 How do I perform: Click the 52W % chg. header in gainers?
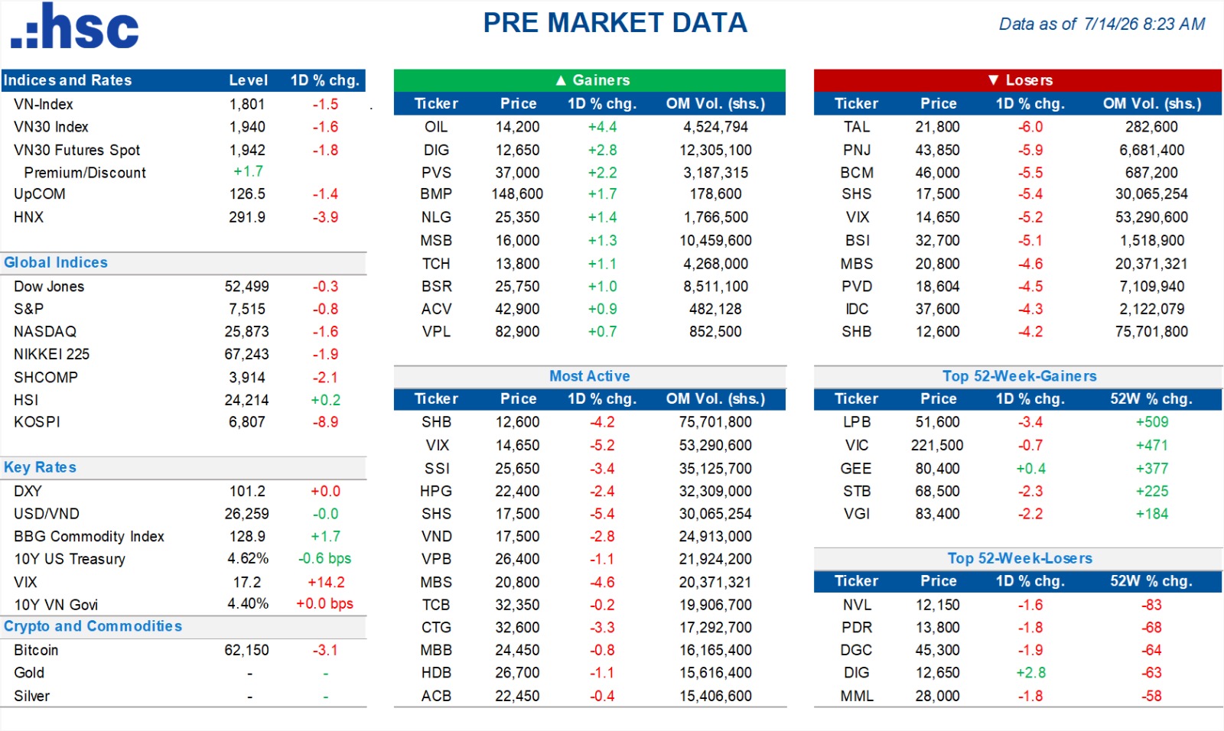(1151, 398)
